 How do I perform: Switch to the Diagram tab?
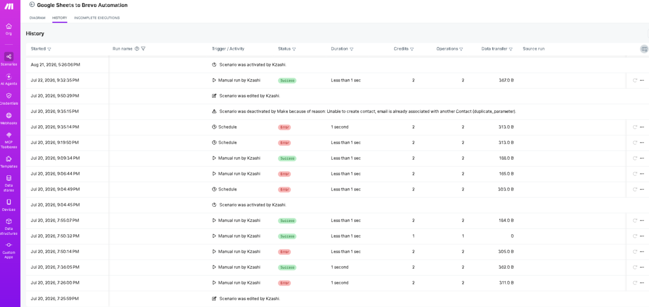(37, 18)
